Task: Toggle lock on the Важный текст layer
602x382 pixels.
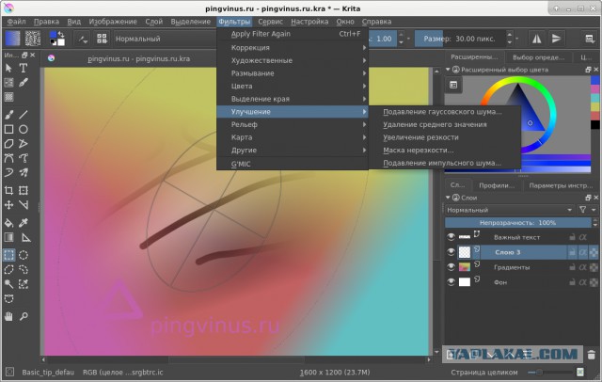Action: coord(572,237)
